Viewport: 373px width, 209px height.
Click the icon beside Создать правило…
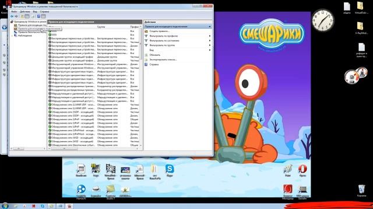click(x=146, y=31)
